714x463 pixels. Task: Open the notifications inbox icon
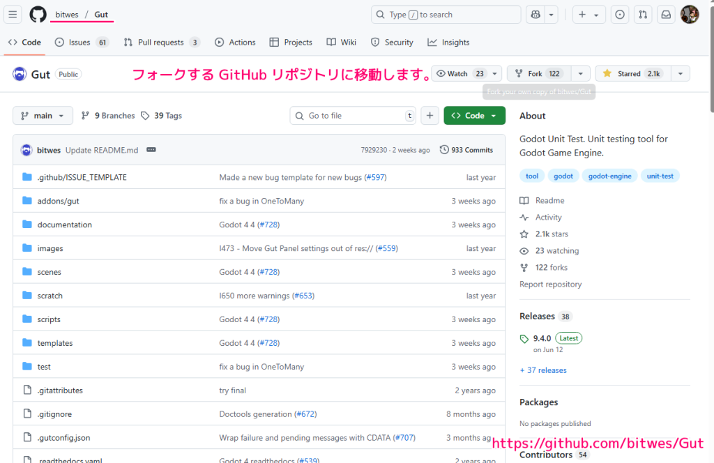pyautogui.click(x=666, y=15)
